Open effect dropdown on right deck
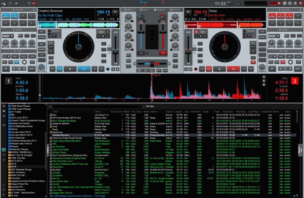 pyautogui.click(x=274, y=36)
